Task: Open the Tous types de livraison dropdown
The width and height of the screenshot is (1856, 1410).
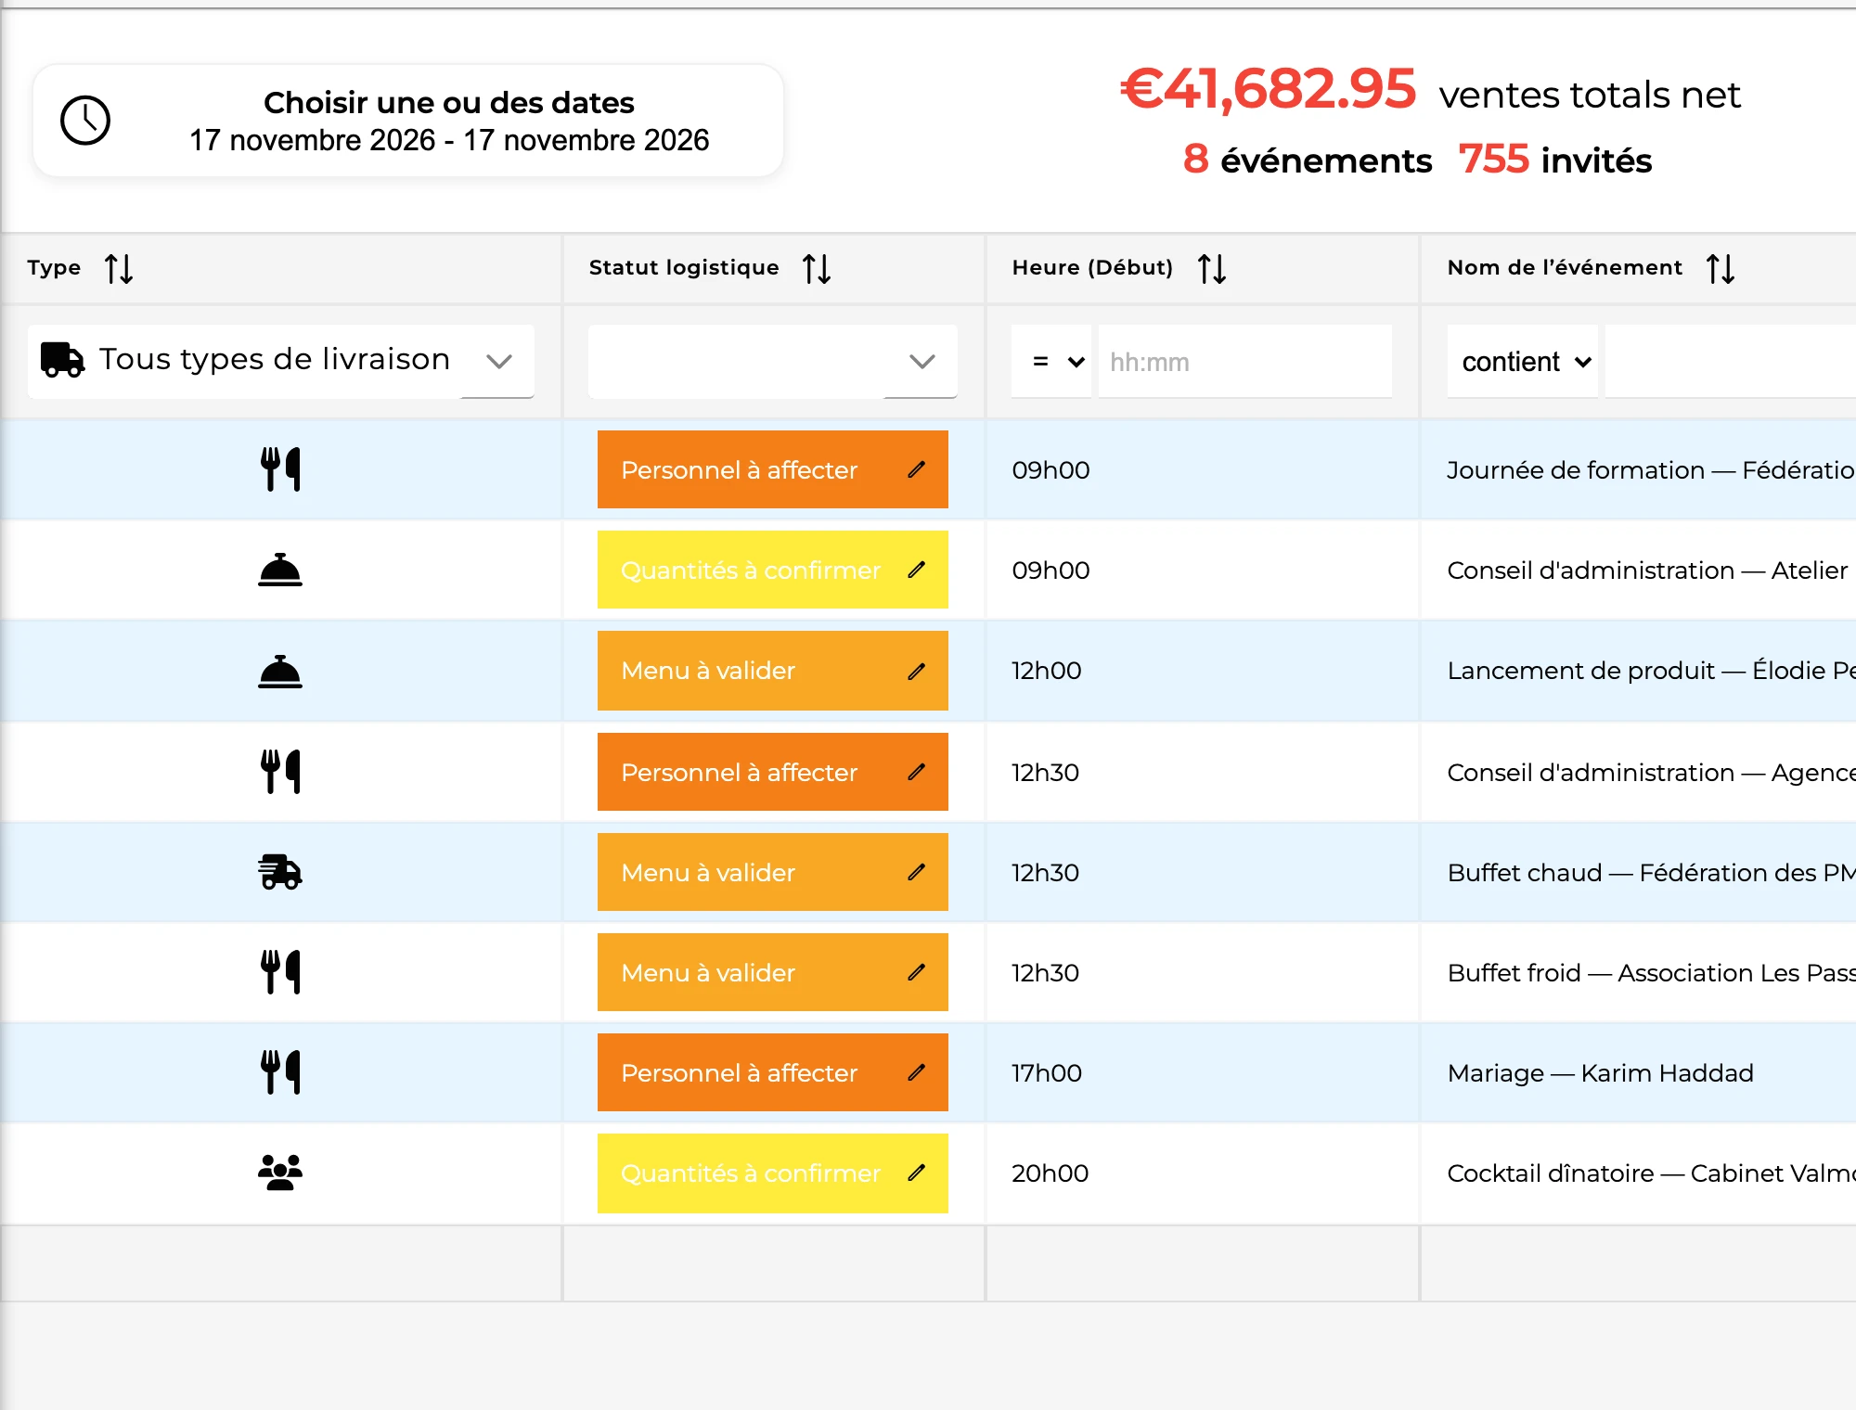Action: [x=281, y=361]
